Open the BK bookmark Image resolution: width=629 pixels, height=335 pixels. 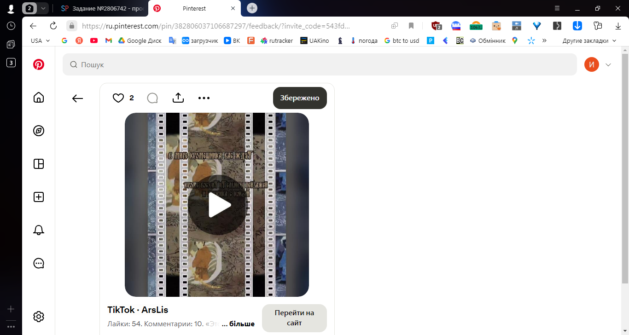232,40
